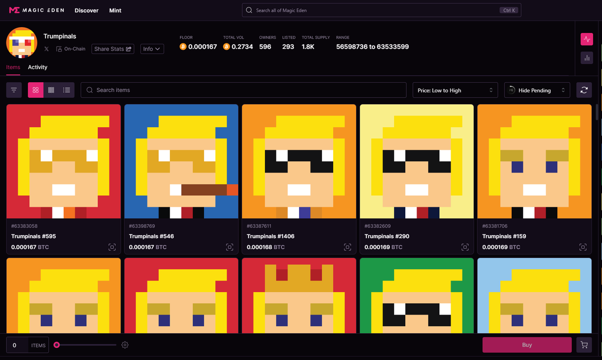602x360 pixels.
Task: Open the Trumpinals #546 thumbnail
Action: 181,161
